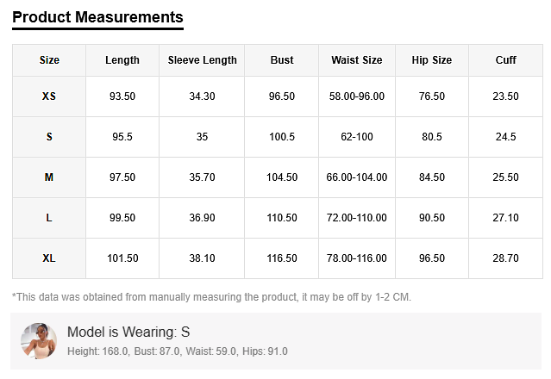
Task: Click the model height and bust details line
Action: pos(177,351)
